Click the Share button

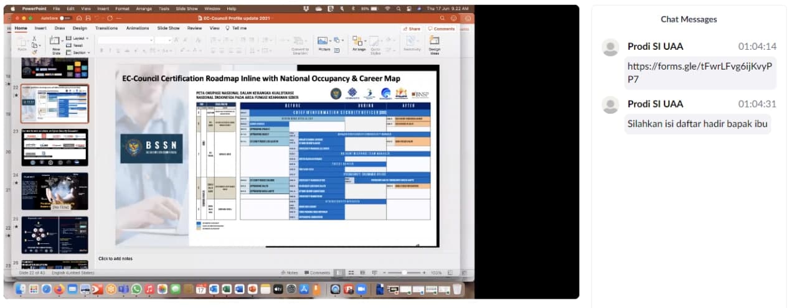tap(412, 29)
